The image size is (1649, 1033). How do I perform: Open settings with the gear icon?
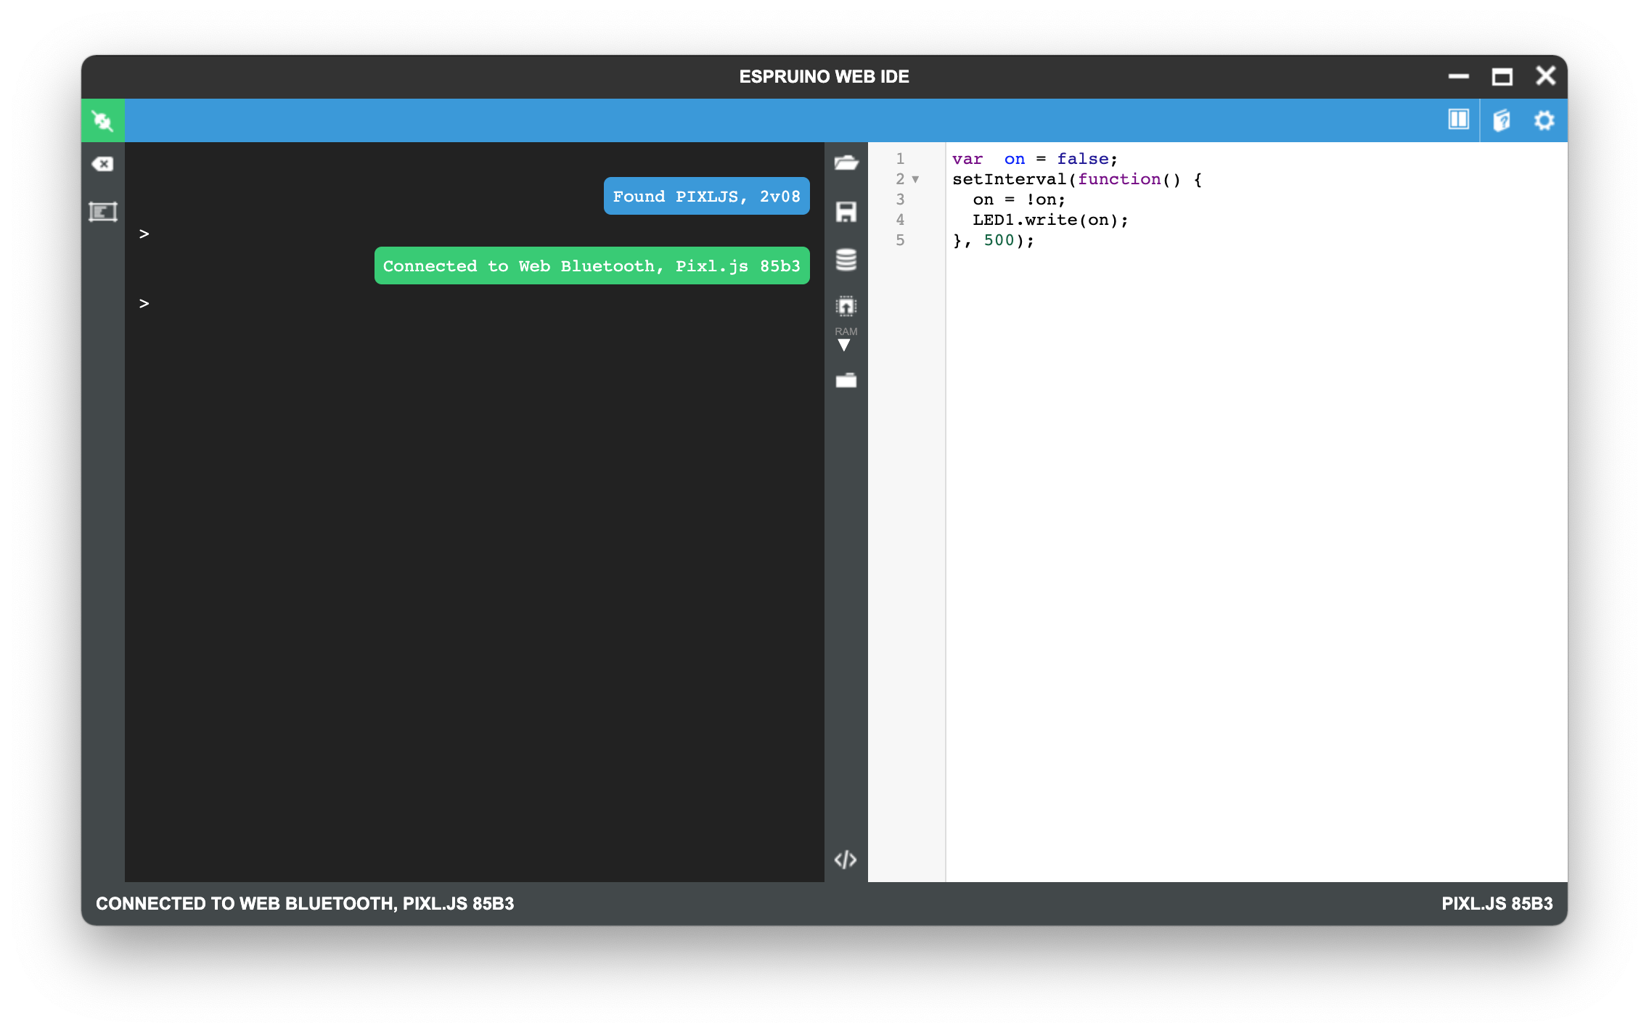pos(1544,120)
